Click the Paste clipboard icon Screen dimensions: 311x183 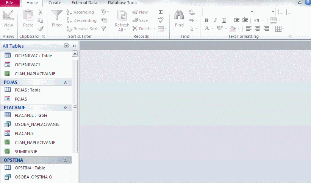coord(28,15)
